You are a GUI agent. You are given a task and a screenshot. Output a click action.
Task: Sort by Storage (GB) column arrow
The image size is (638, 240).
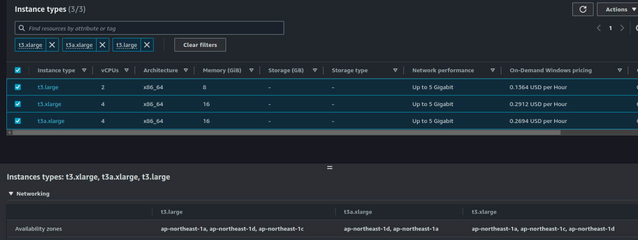[x=314, y=70]
